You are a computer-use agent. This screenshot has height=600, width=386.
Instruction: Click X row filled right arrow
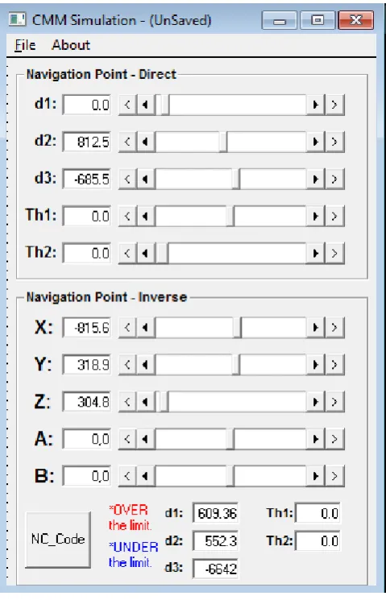tap(316, 328)
